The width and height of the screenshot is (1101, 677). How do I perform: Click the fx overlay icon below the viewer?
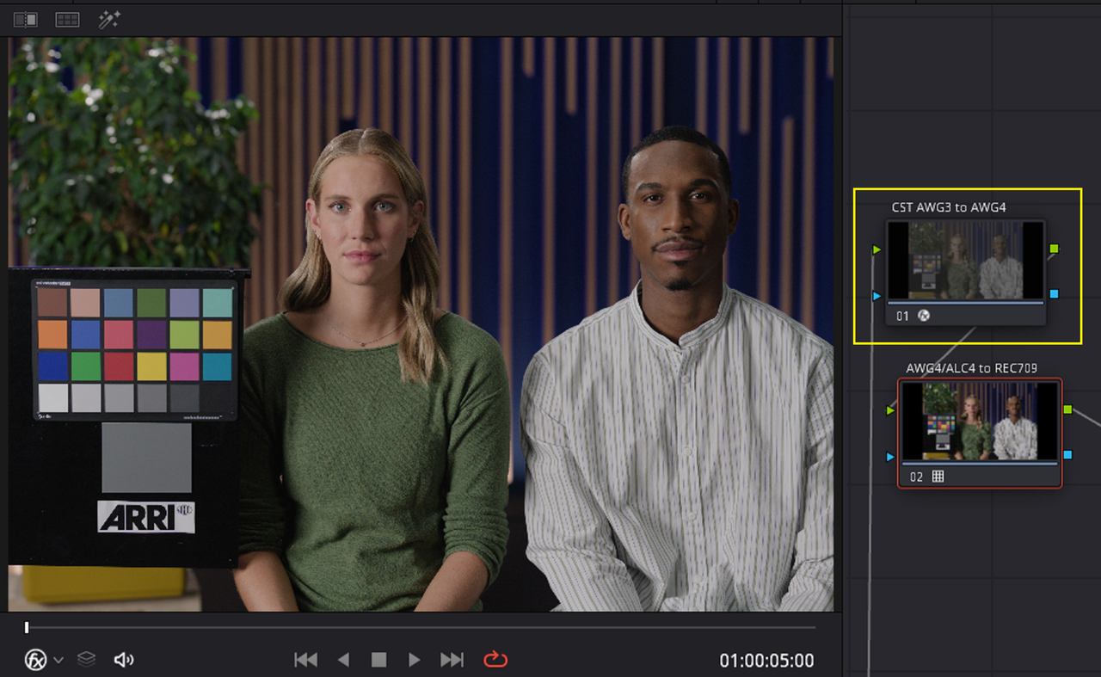point(35,660)
